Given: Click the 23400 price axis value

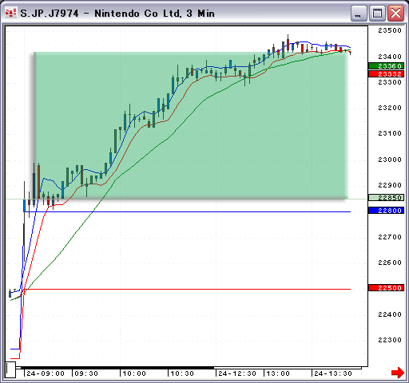Looking at the screenshot, I should (x=390, y=57).
